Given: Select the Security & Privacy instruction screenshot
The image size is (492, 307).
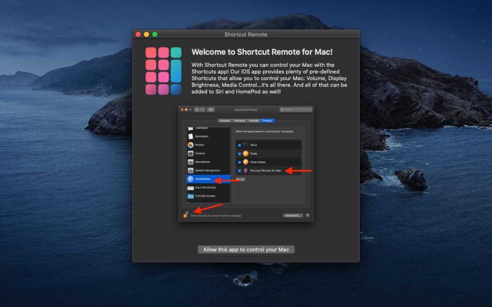Looking at the screenshot, I should click(x=246, y=164).
